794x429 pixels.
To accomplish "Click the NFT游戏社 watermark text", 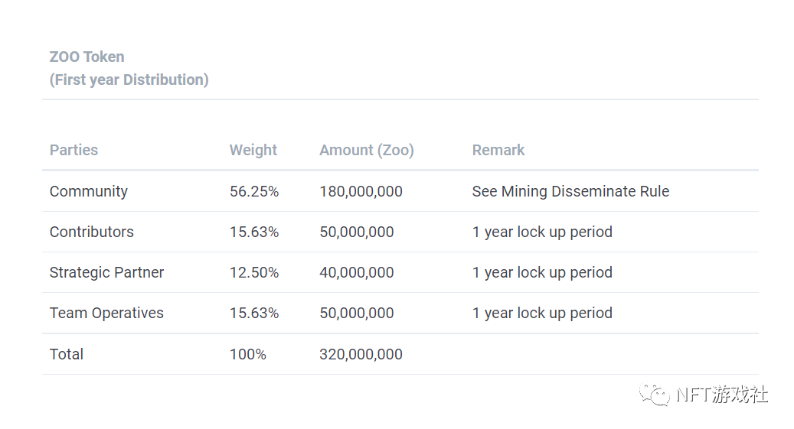I will [x=721, y=395].
